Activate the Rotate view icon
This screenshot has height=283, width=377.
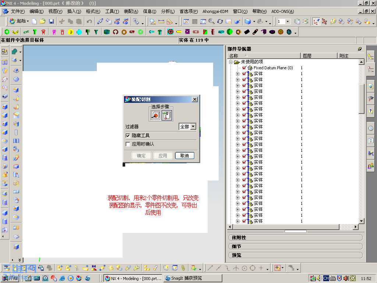click(220, 21)
